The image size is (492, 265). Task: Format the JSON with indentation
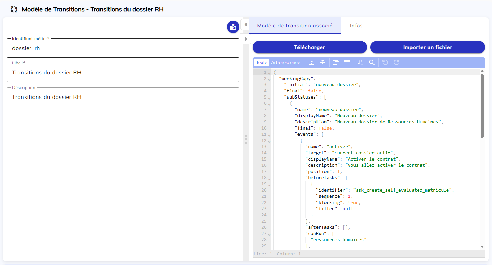(x=336, y=62)
